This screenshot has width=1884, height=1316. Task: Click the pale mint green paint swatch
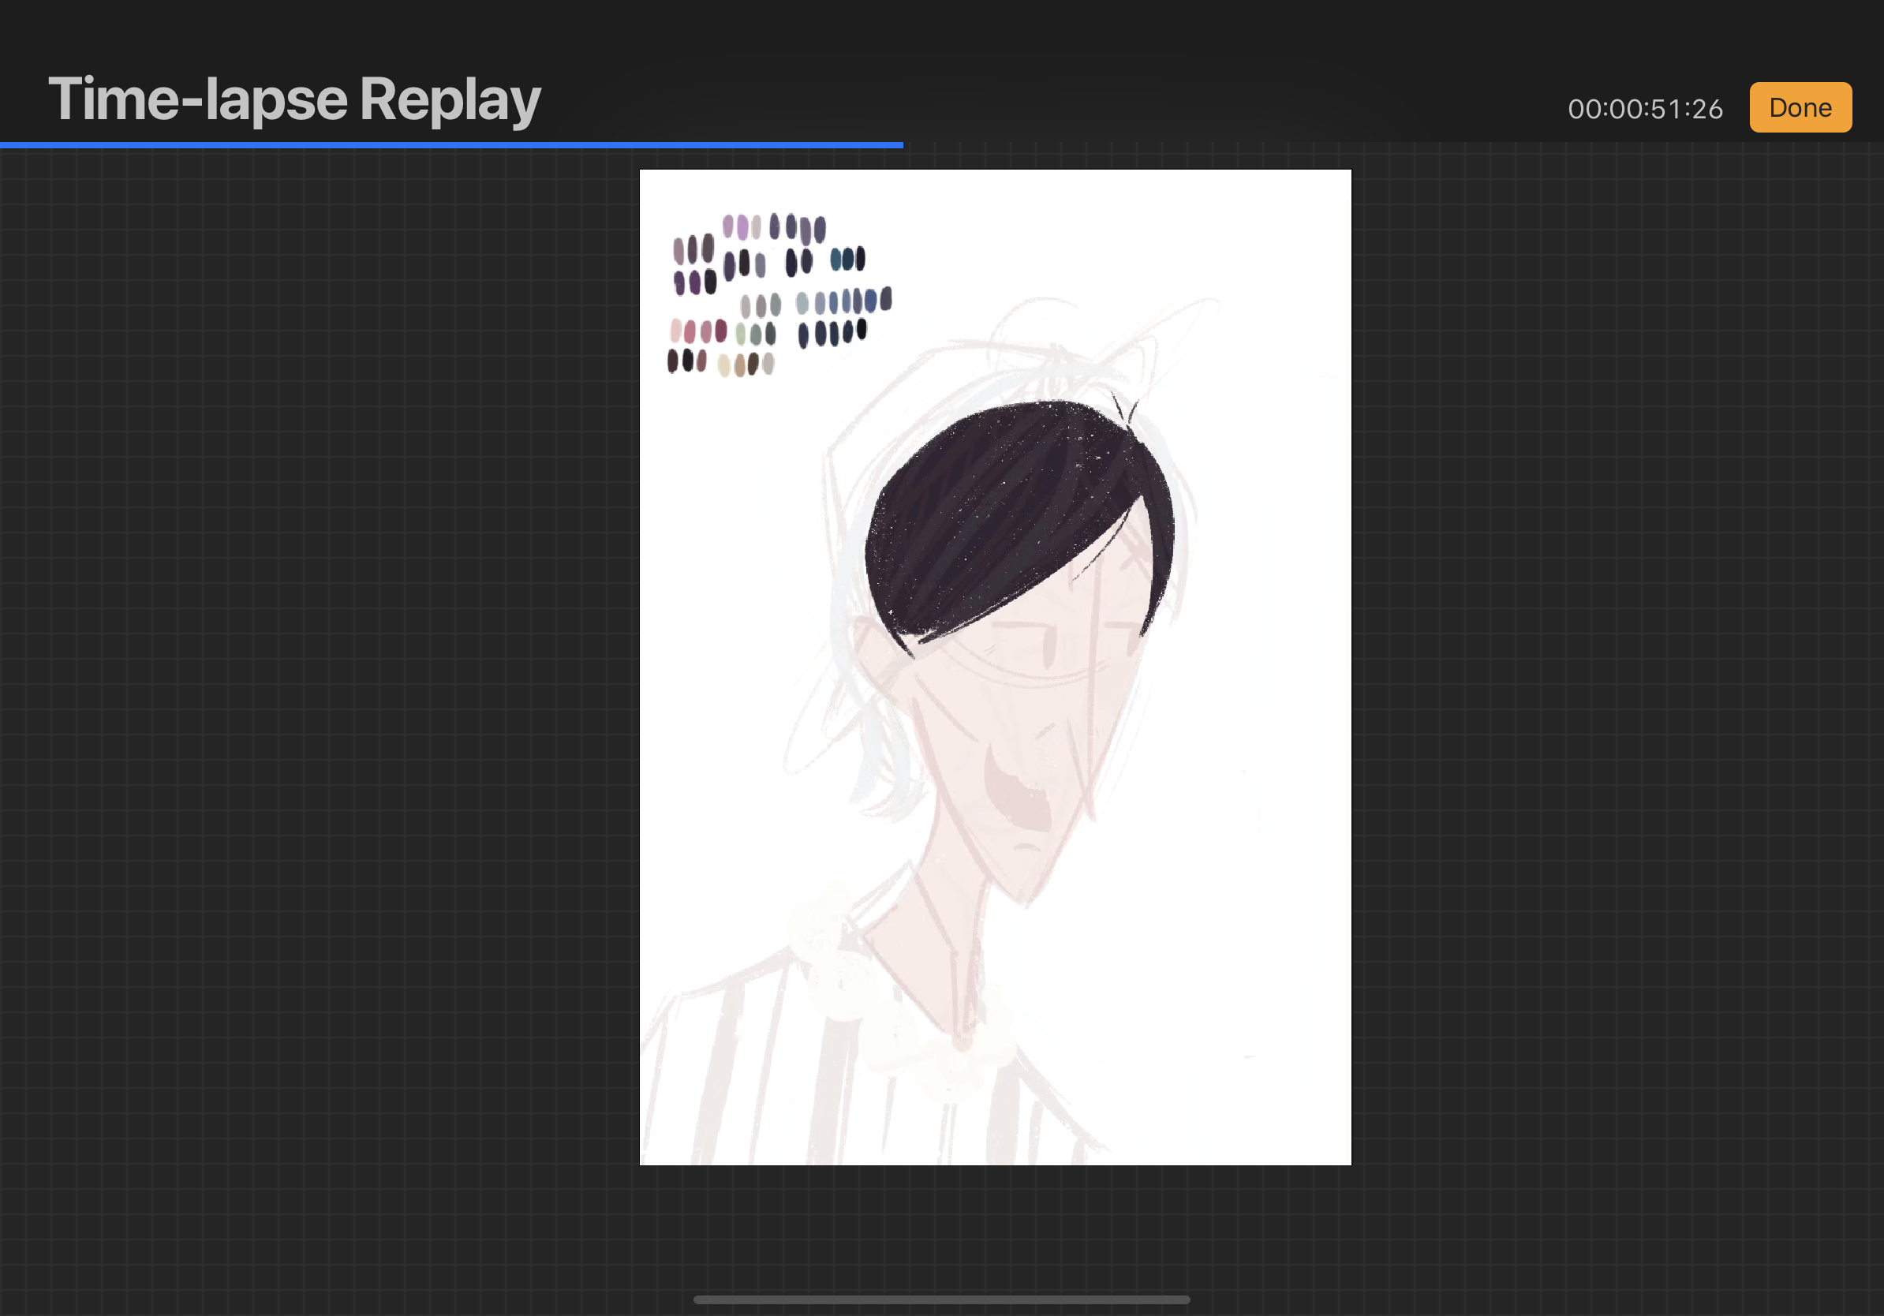(x=740, y=334)
